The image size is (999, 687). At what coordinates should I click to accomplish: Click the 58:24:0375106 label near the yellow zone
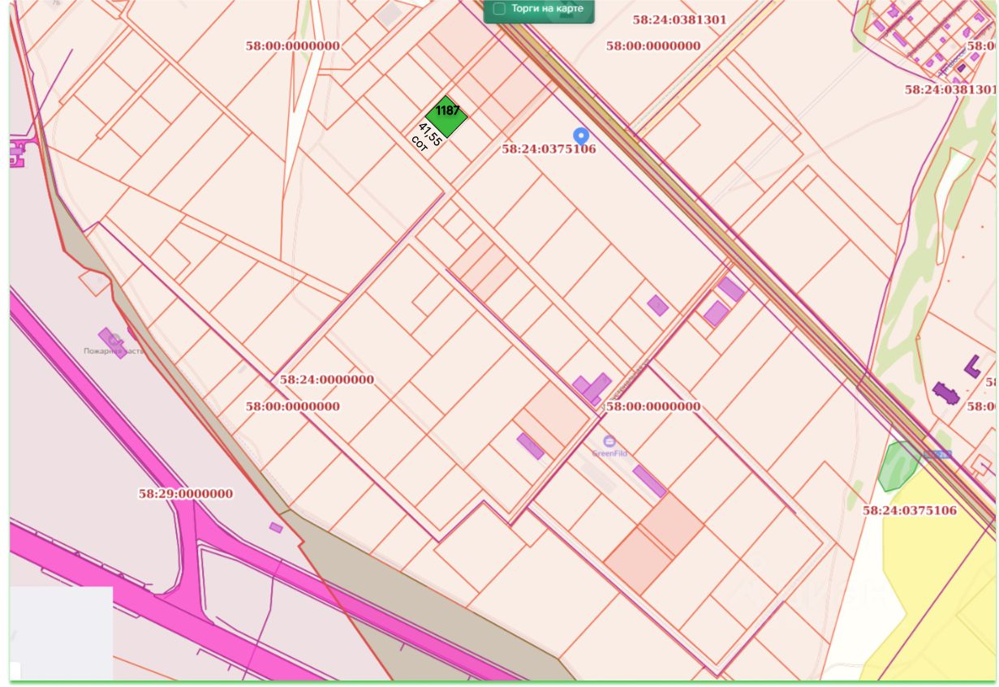[909, 510]
